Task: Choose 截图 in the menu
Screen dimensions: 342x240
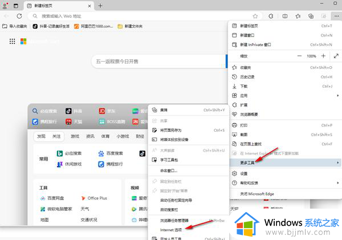Action: pos(284,135)
